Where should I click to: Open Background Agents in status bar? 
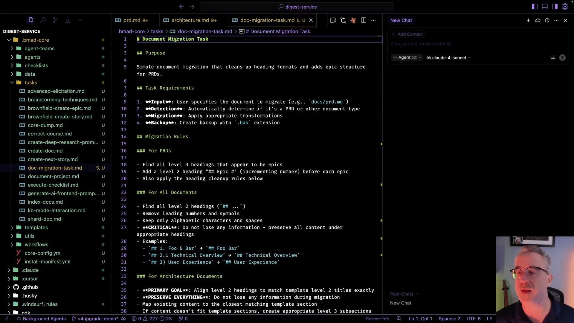tap(41, 319)
